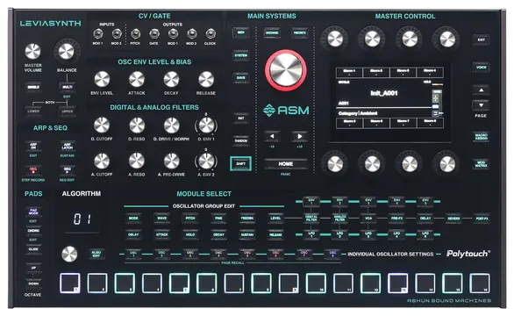The width and height of the screenshot is (514, 316).
Task: Select the DIGITAL FILTER module button
Action: (x=311, y=219)
